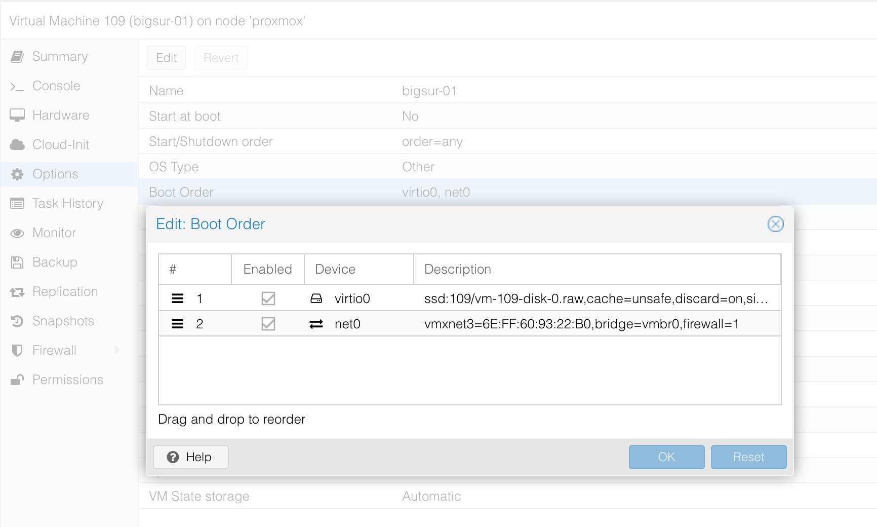The width and height of the screenshot is (877, 527).
Task: Open the Task History section
Action: pos(68,204)
